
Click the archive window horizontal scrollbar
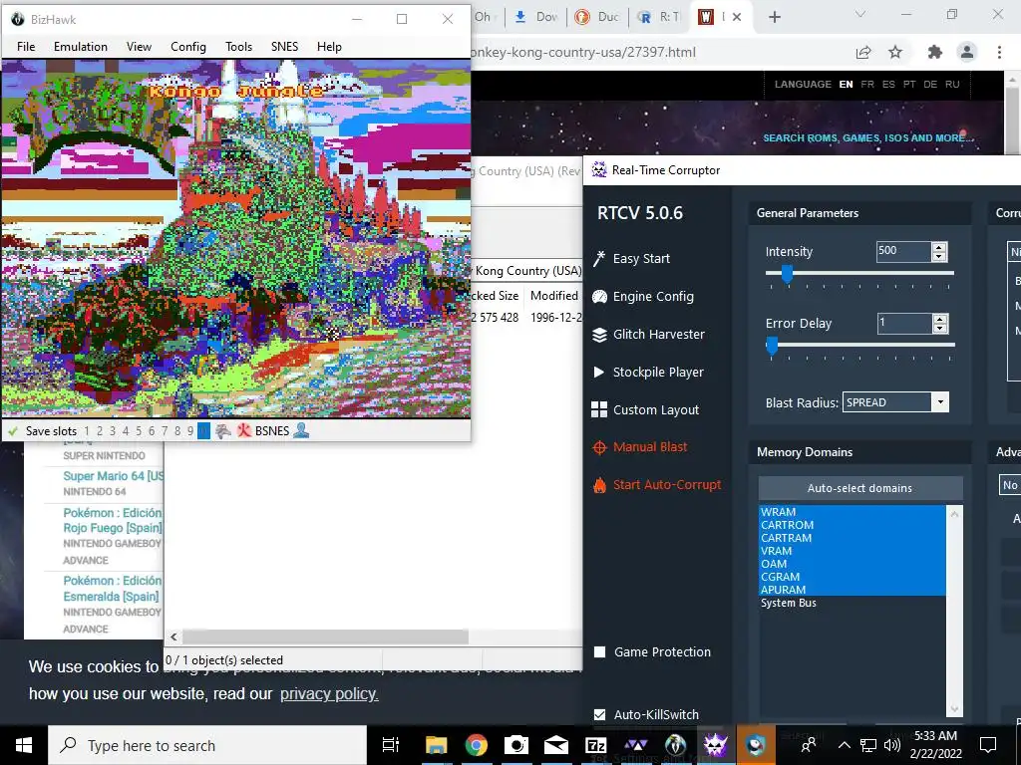tap(325, 637)
